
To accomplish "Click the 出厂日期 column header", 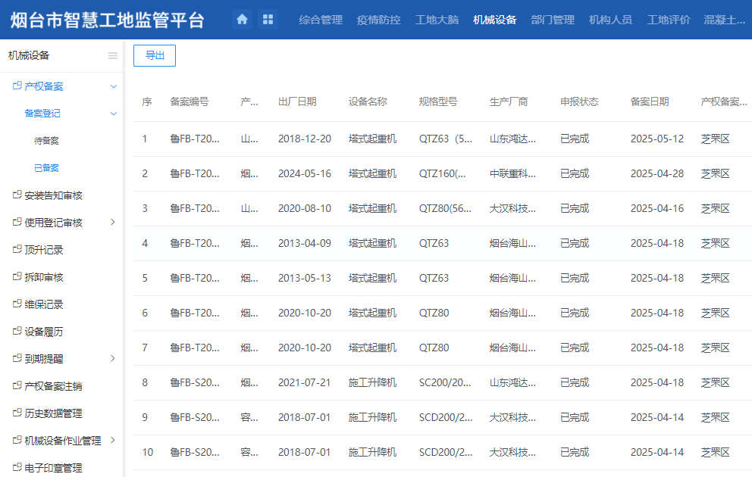I will click(x=297, y=101).
